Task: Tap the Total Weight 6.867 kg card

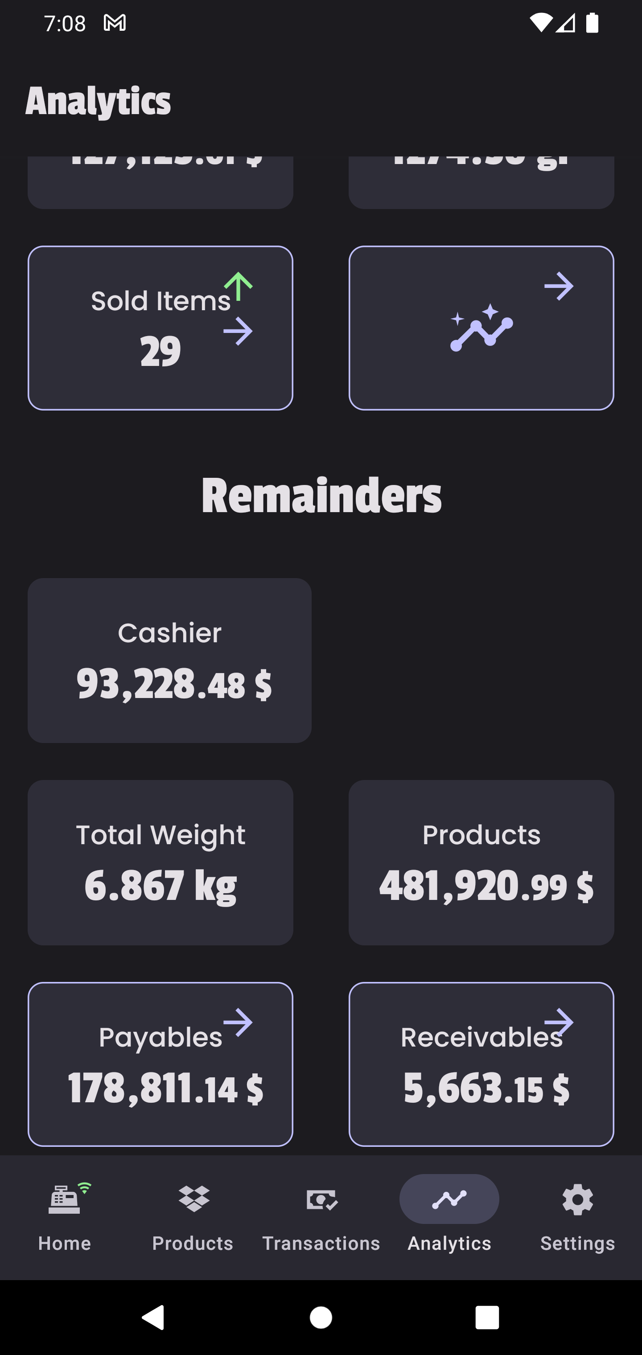Action: 160,862
